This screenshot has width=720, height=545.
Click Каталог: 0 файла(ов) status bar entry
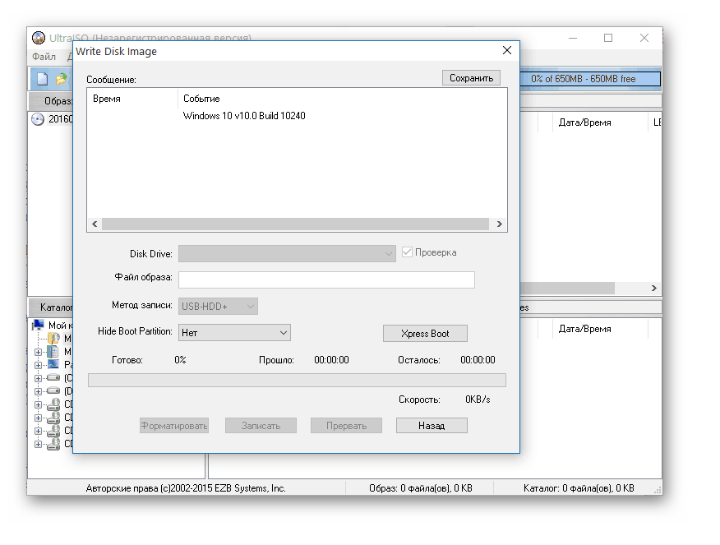click(579, 488)
